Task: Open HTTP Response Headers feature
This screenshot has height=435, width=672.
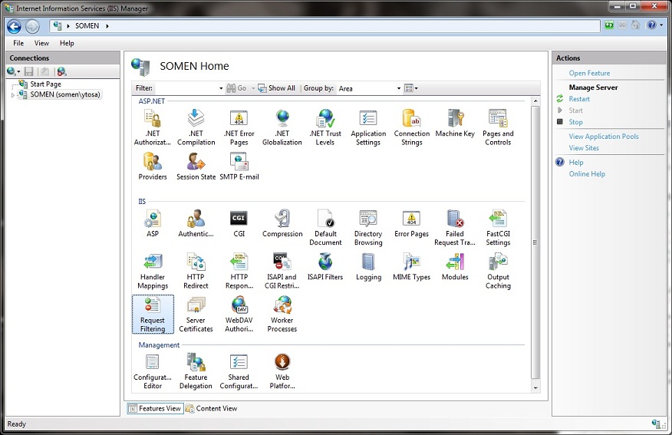Action: click(239, 271)
